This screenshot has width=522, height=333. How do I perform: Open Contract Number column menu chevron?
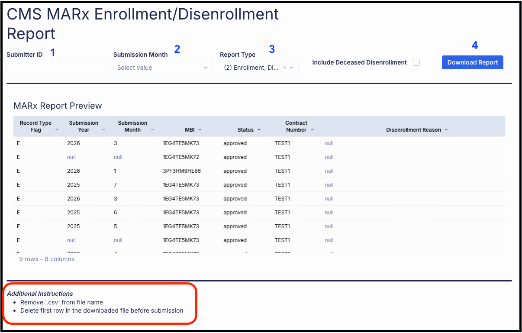pos(312,130)
